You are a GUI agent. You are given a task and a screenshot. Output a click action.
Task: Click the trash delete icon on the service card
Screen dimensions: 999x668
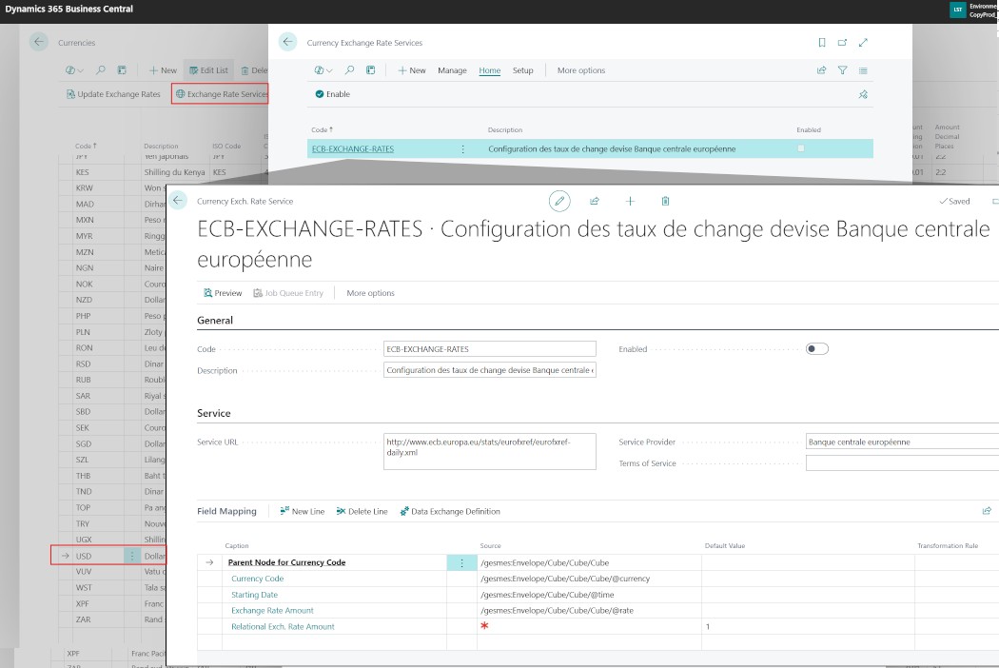click(x=665, y=201)
